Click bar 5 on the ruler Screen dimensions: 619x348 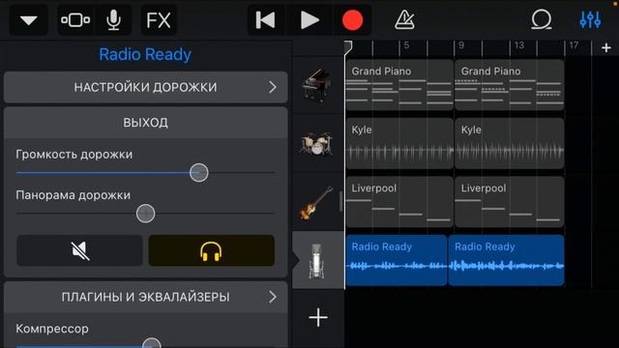[x=406, y=45]
